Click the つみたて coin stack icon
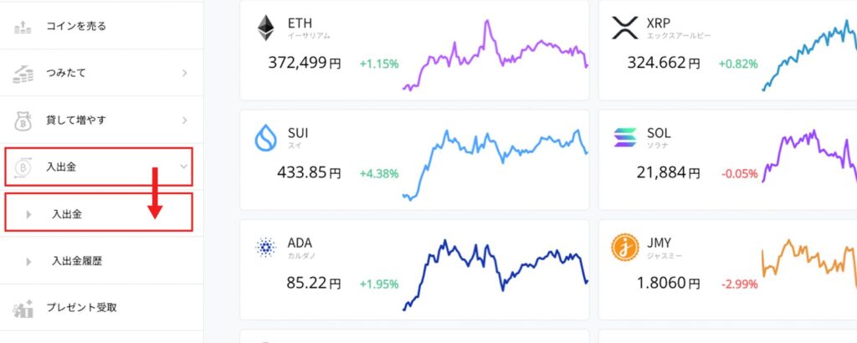This screenshot has width=857, height=343. click(23, 74)
